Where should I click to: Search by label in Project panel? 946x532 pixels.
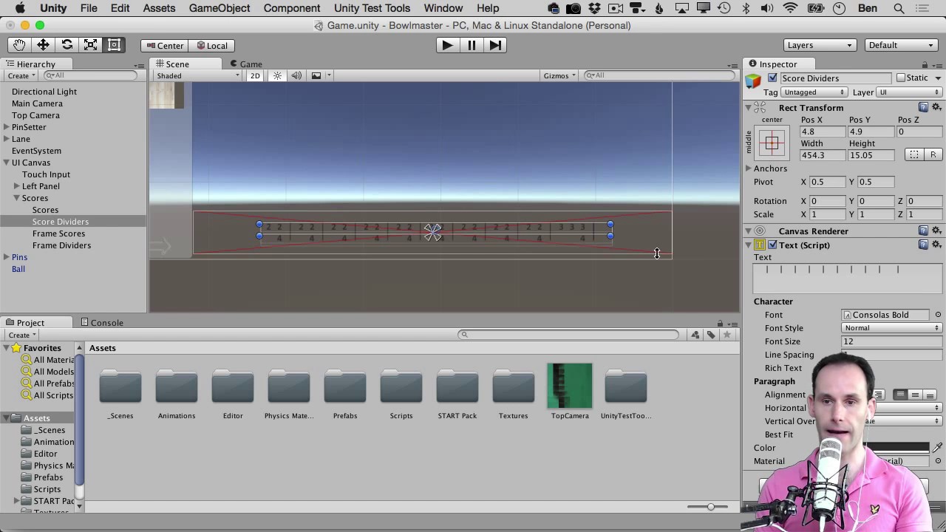click(711, 335)
